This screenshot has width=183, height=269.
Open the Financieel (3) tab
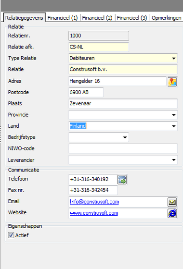pos(132,18)
